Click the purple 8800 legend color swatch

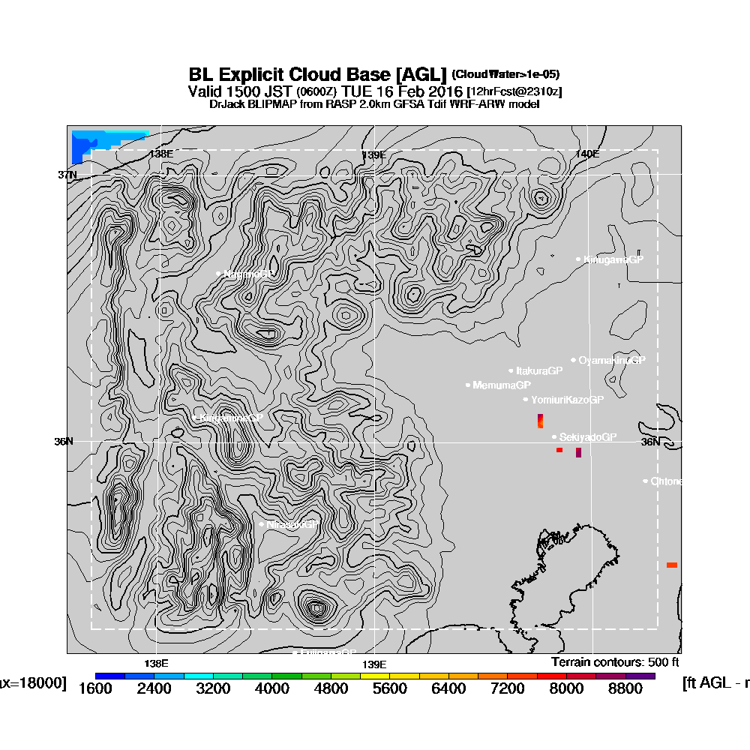pyautogui.click(x=640, y=676)
